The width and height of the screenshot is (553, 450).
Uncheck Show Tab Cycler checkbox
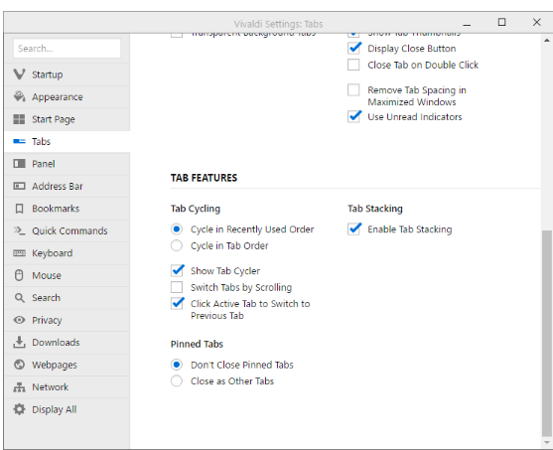[177, 270]
